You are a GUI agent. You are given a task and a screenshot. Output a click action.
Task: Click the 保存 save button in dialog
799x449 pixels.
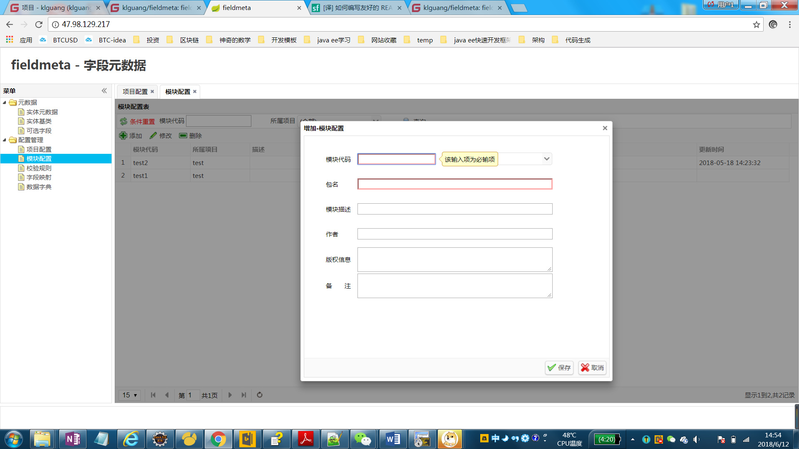pyautogui.click(x=559, y=368)
